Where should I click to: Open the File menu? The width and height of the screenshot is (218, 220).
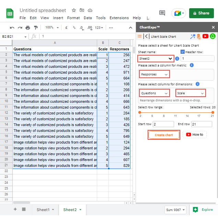click(x=23, y=18)
